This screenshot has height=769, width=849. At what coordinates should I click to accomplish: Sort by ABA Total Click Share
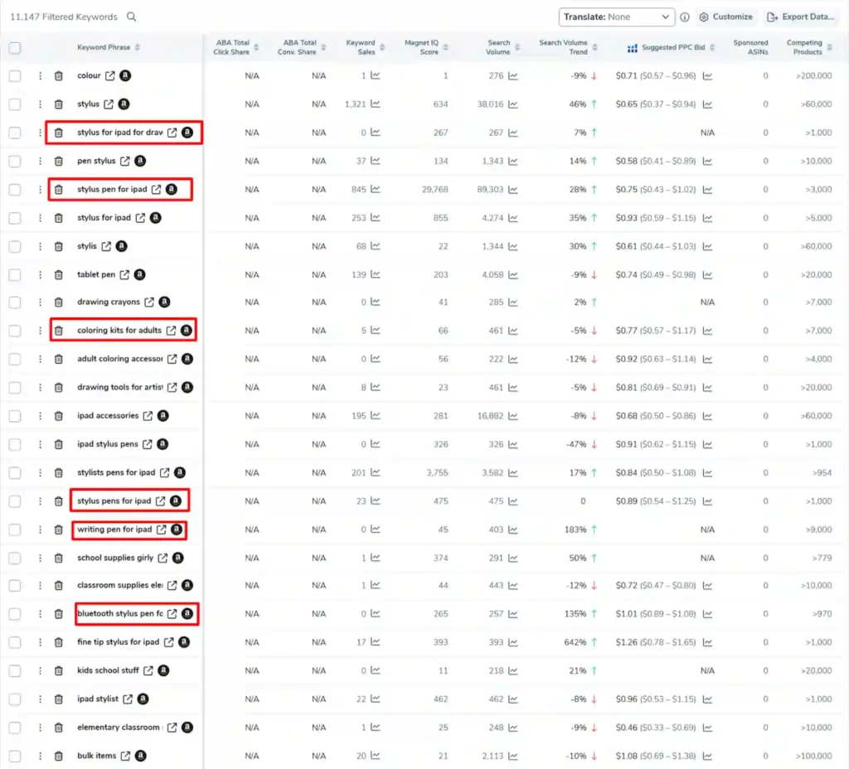coord(257,47)
